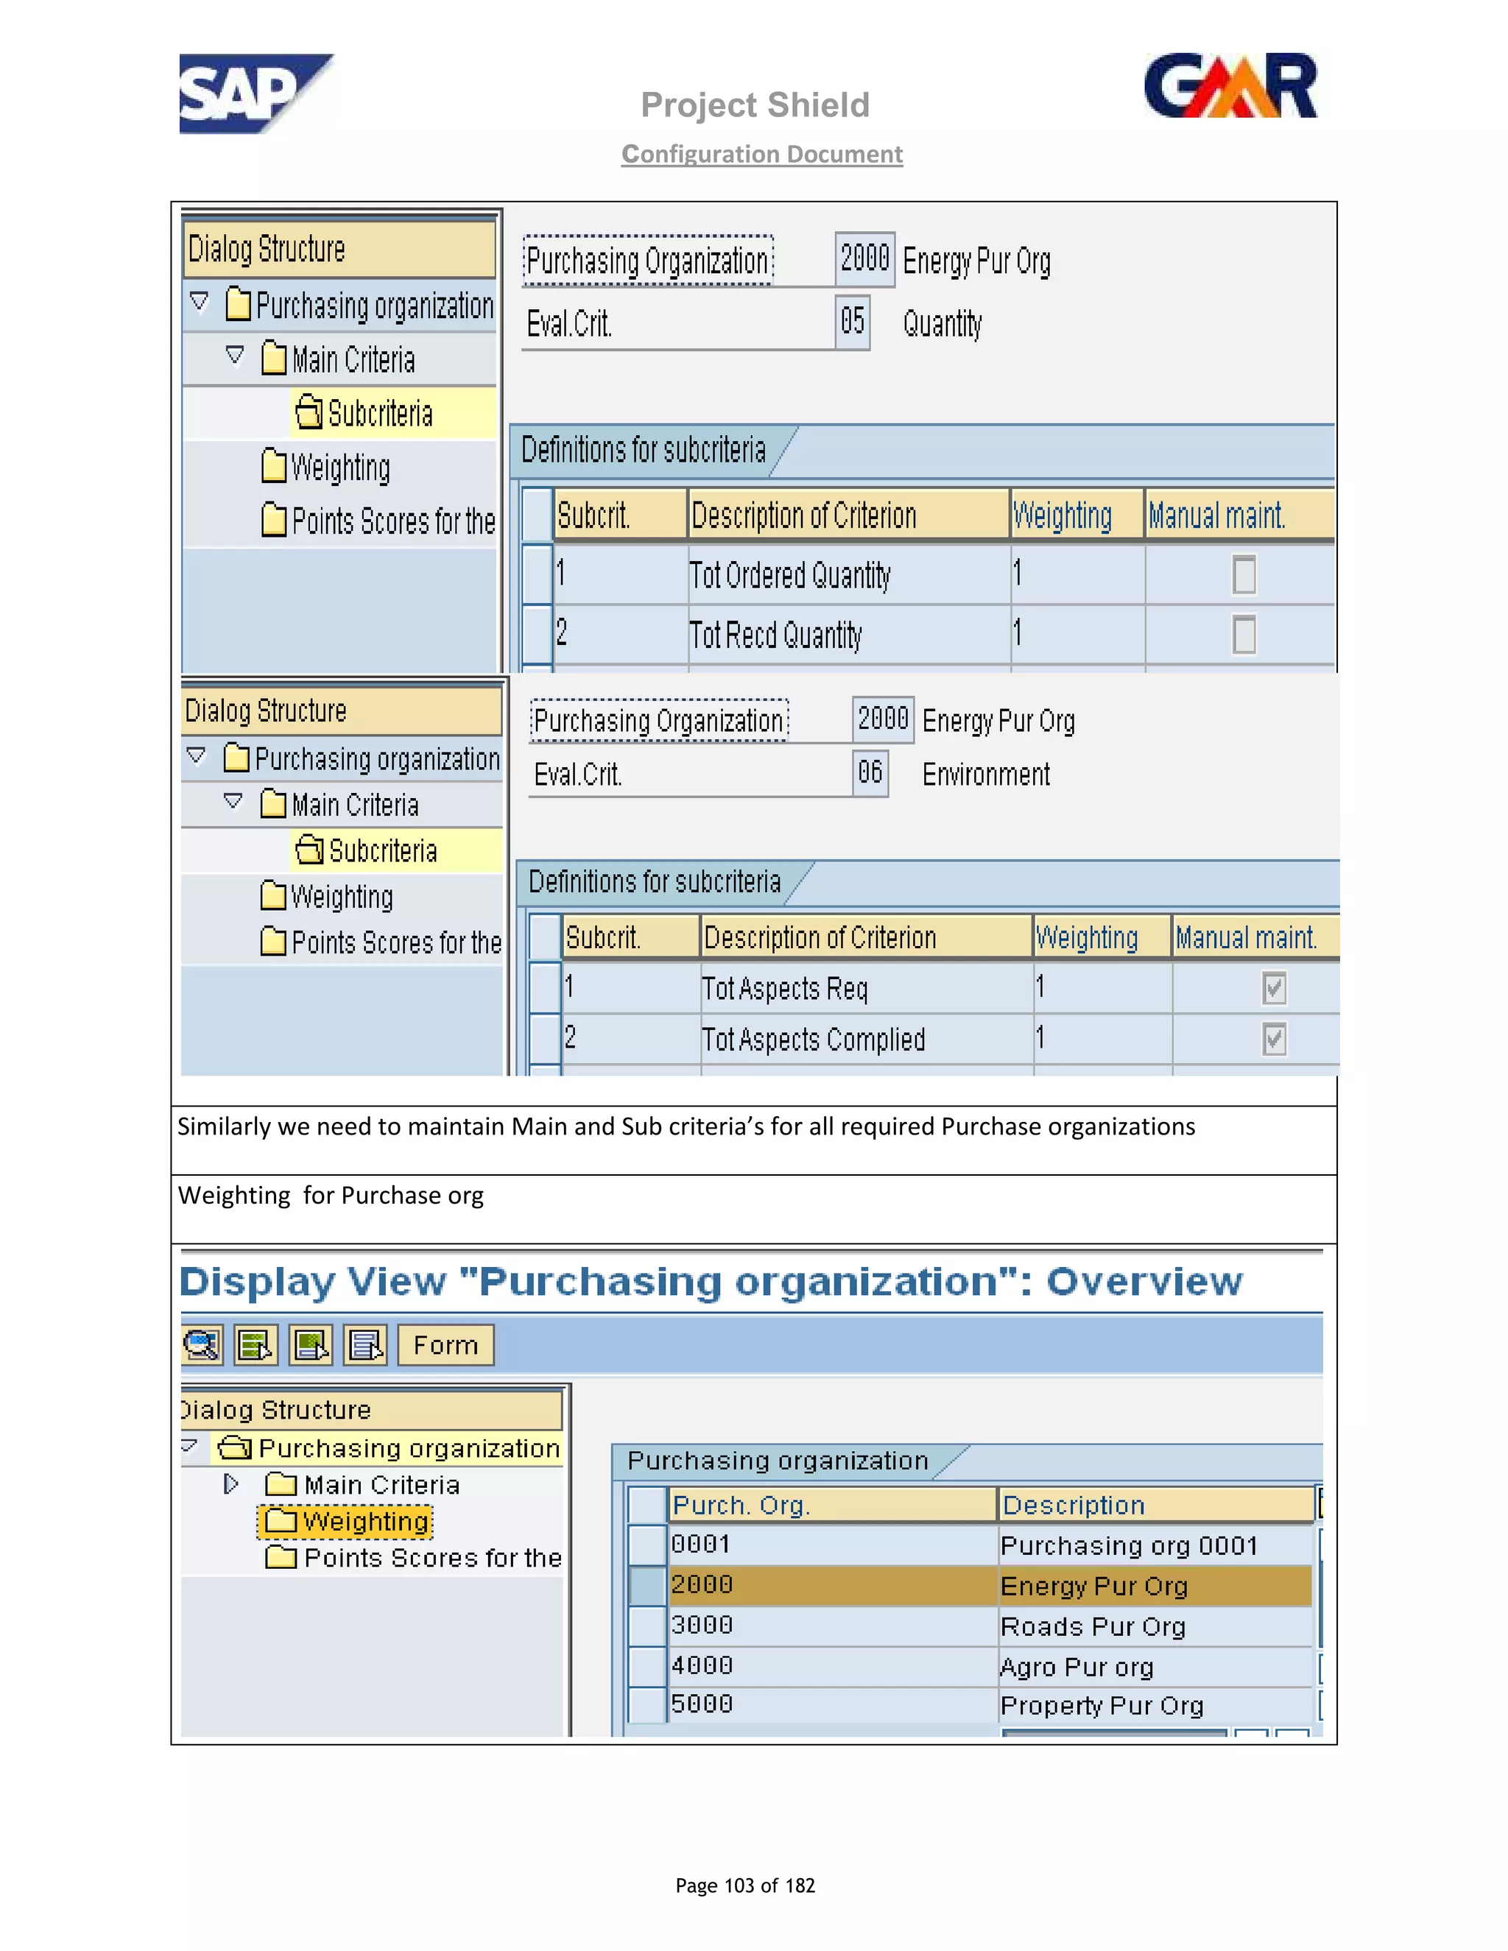Click Weighting column header in Quantity table

click(x=1077, y=515)
